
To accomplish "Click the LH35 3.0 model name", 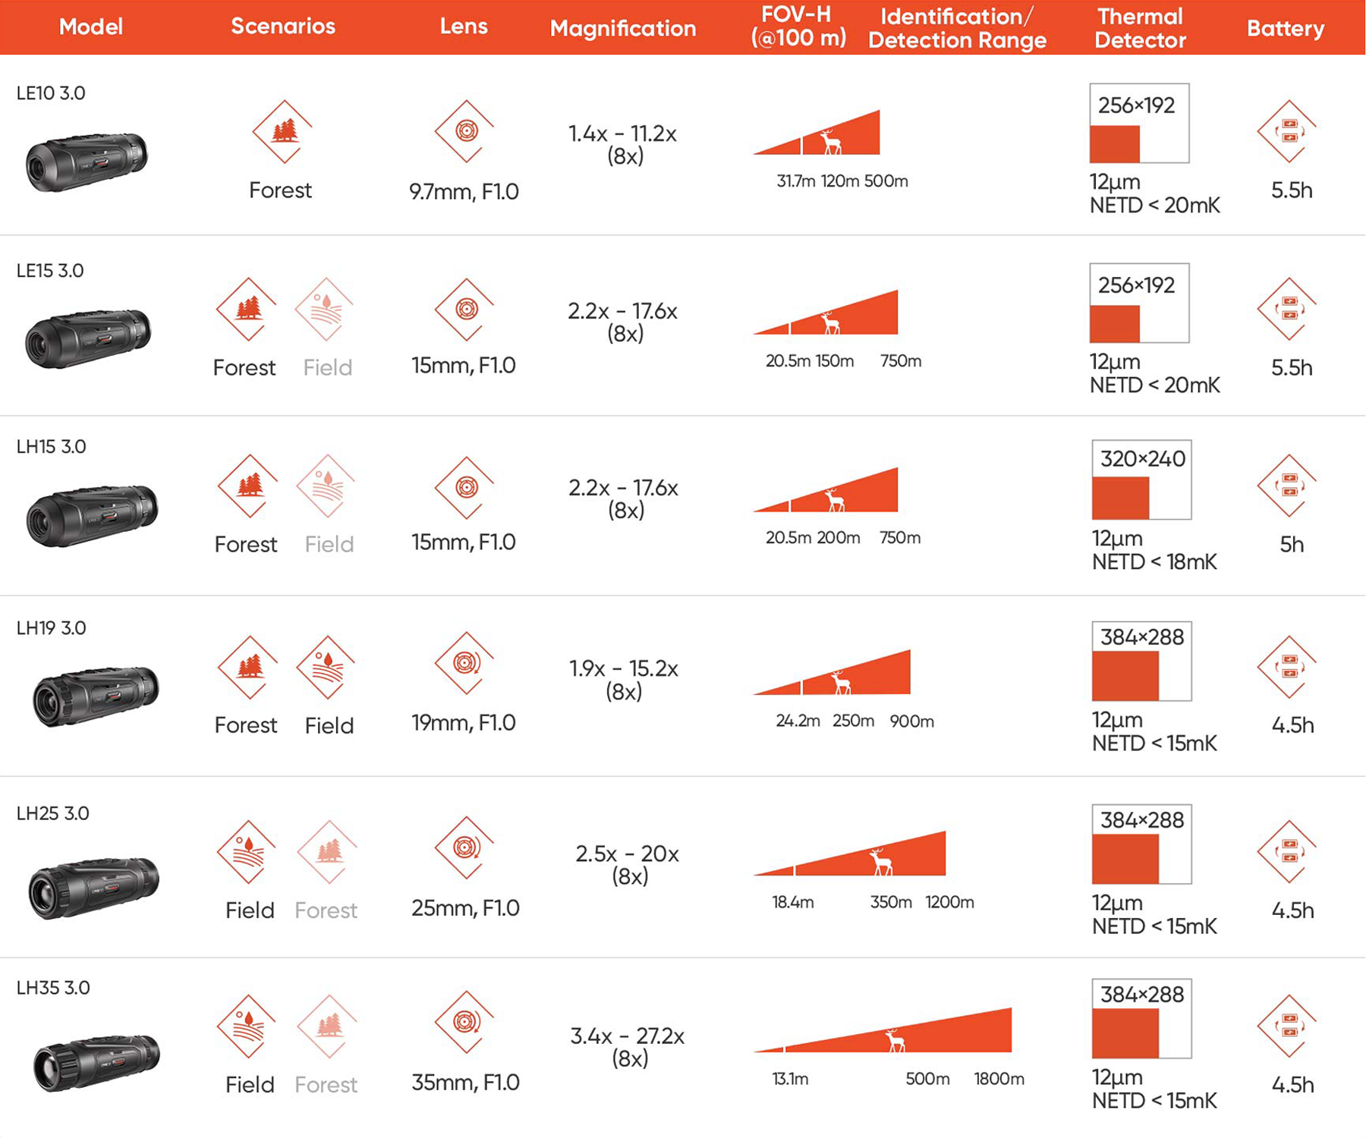I will pyautogui.click(x=53, y=988).
